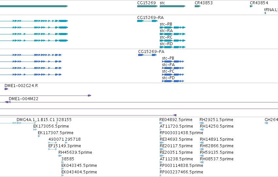Select the AT11720.5prime EST
This screenshot has height=177, width=278.
click(x=161, y=130)
